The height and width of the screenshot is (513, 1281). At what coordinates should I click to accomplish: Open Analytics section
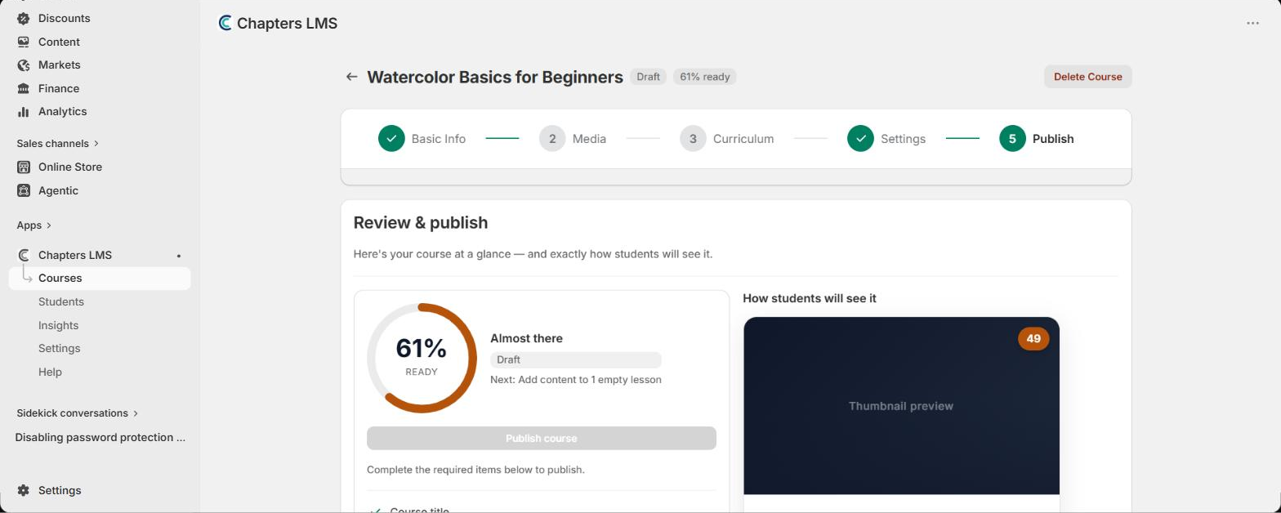click(x=62, y=111)
